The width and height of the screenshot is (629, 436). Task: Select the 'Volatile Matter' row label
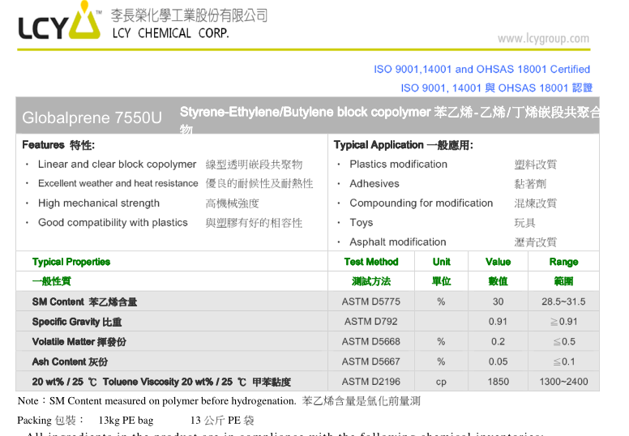79,342
